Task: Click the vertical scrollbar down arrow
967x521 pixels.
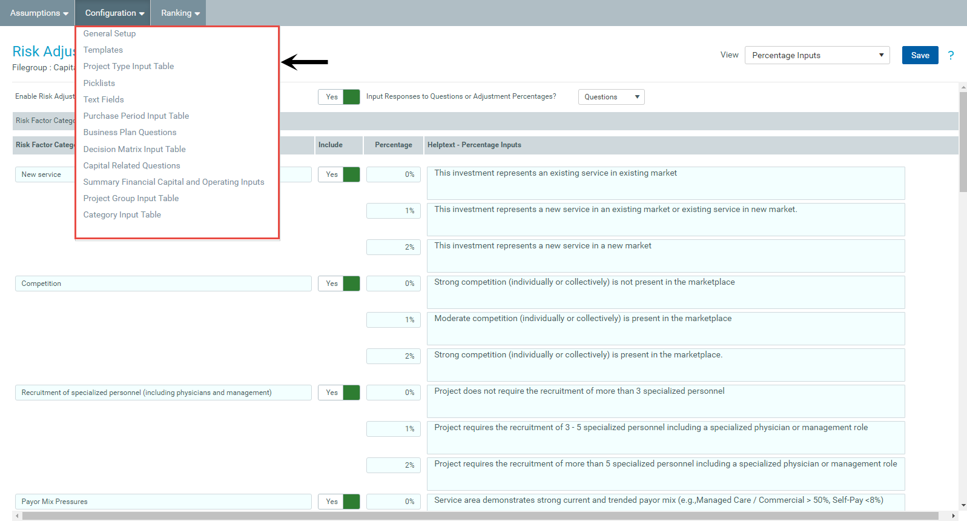Action: point(963,505)
